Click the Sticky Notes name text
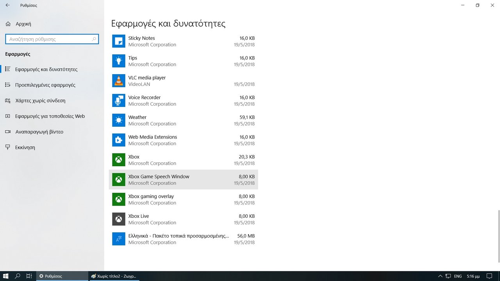This screenshot has width=500, height=281. [x=141, y=38]
